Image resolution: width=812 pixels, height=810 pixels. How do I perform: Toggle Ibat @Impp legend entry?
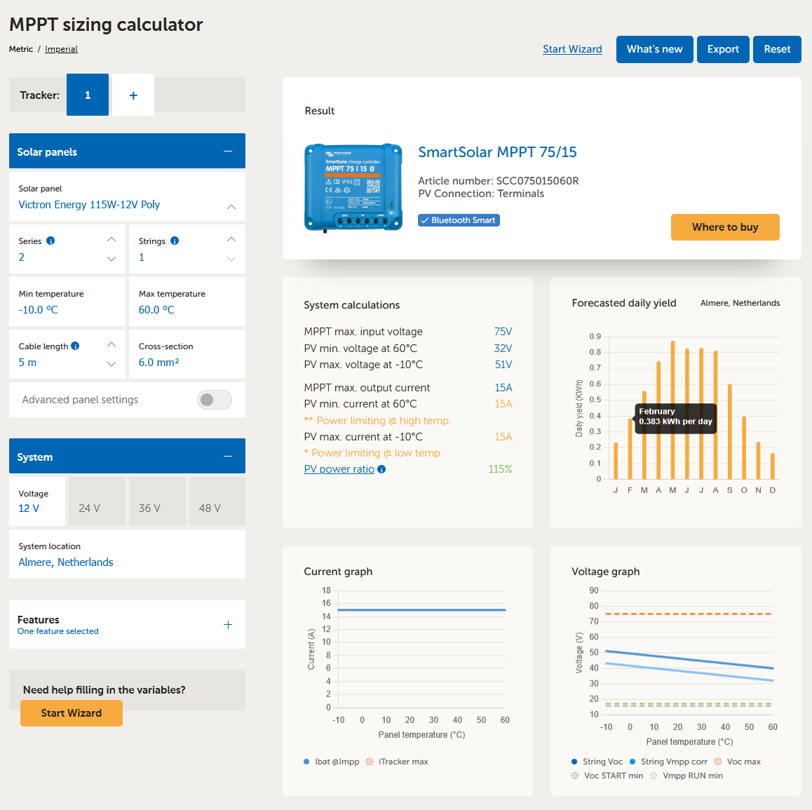pyautogui.click(x=332, y=762)
